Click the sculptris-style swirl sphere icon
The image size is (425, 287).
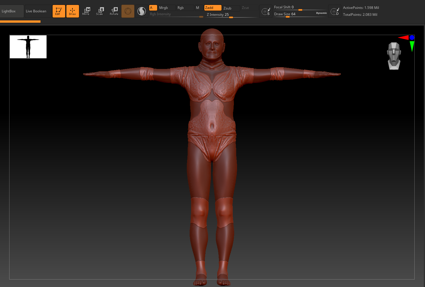coord(141,11)
